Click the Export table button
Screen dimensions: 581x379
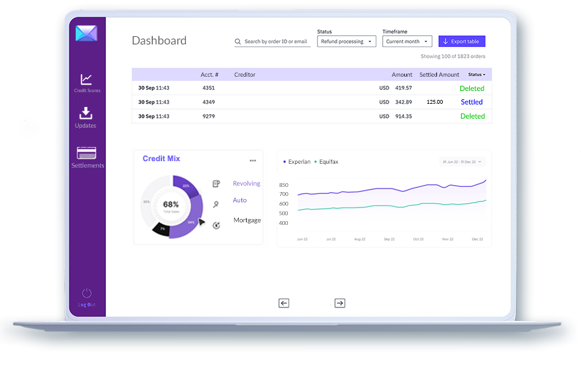[462, 41]
